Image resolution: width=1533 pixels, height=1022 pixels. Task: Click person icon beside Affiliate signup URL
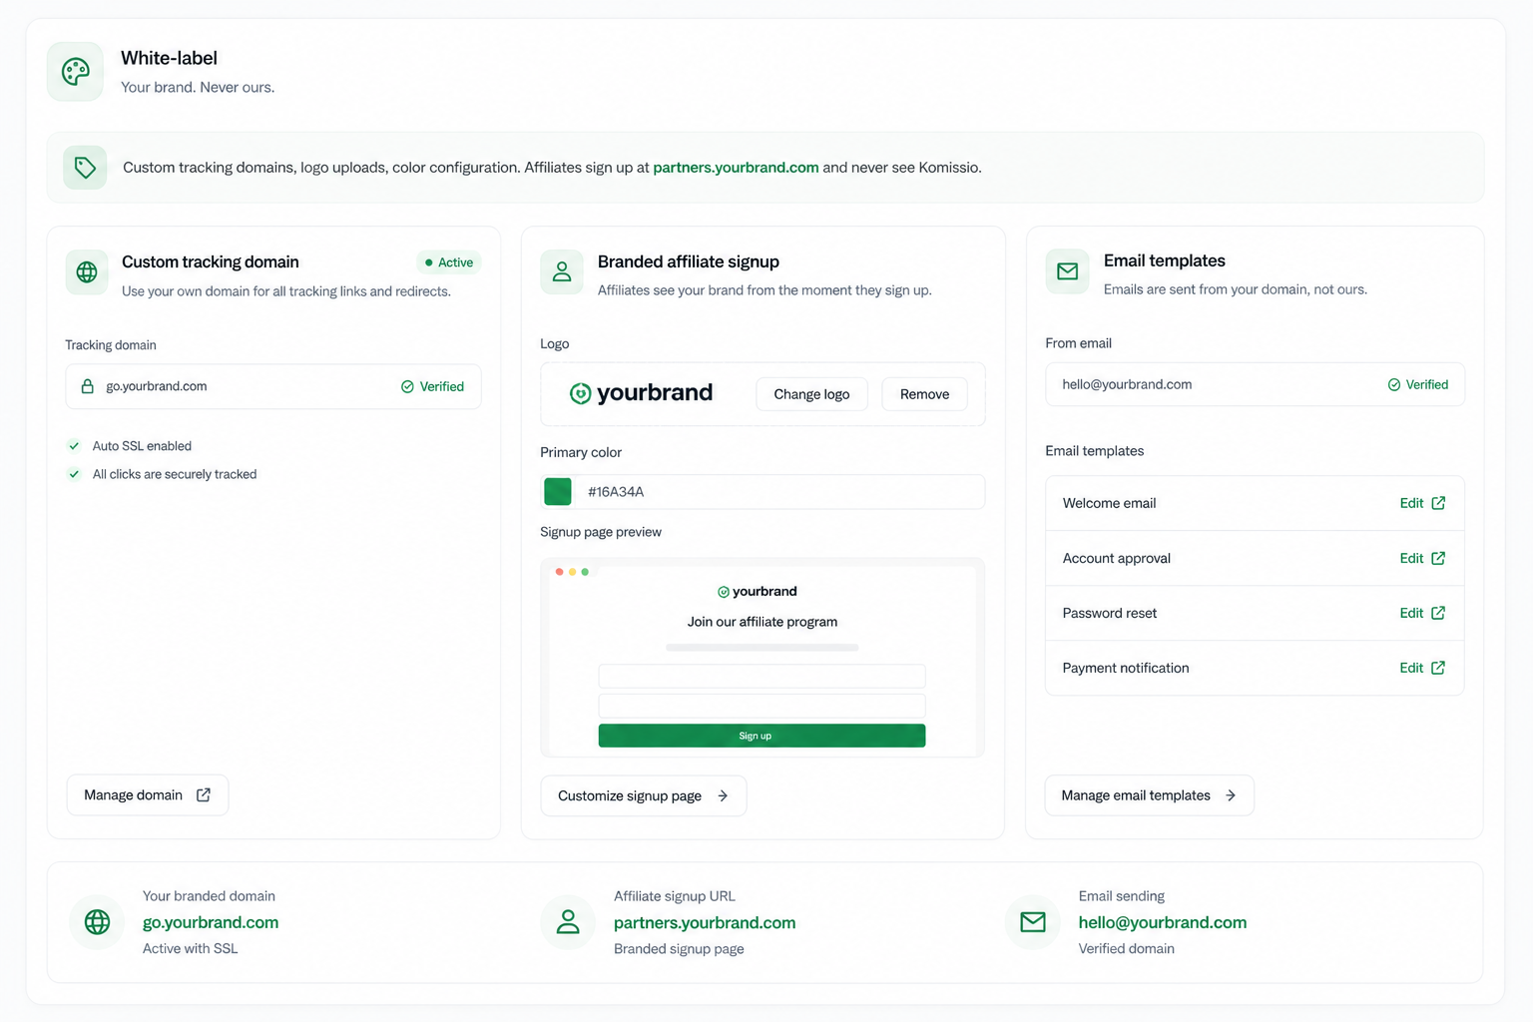point(568,922)
